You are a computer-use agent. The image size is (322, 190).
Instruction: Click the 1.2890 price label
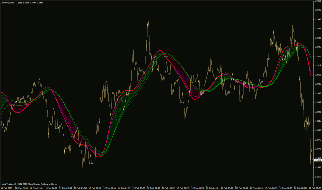318,112
